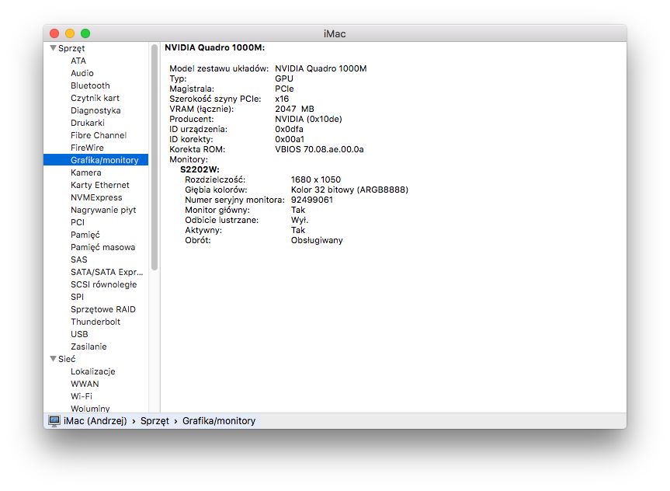
Task: Click the revision ID 0x00a1
Action: click(x=290, y=139)
